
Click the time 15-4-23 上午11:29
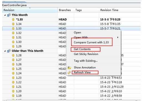[x=112, y=87]
